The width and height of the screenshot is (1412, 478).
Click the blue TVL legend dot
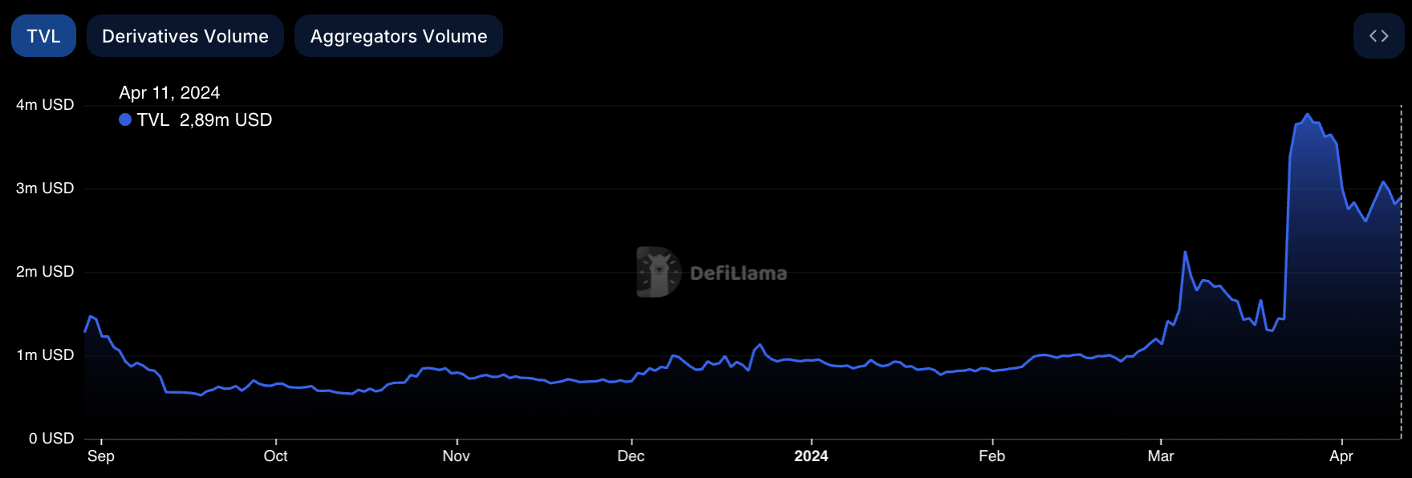tap(125, 119)
